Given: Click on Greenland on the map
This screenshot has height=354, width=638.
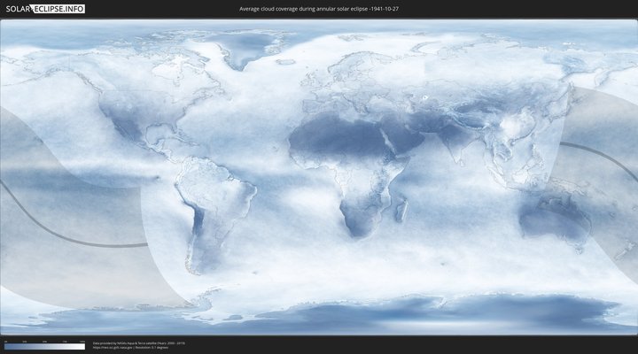Looking at the screenshot, I should coord(237,49).
